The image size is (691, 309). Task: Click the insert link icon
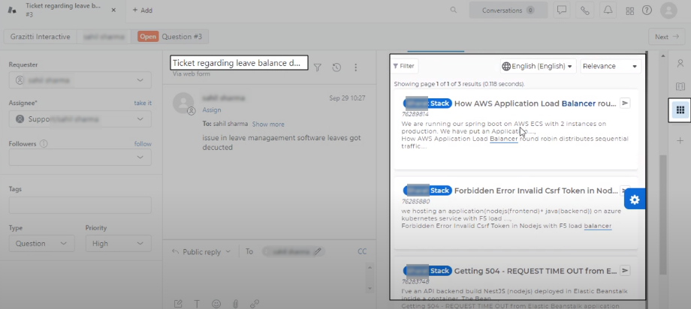255,304
